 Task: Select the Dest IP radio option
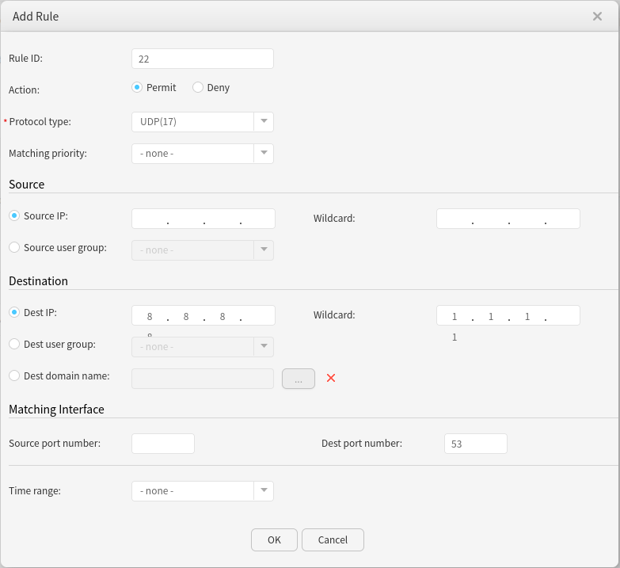[x=14, y=312]
